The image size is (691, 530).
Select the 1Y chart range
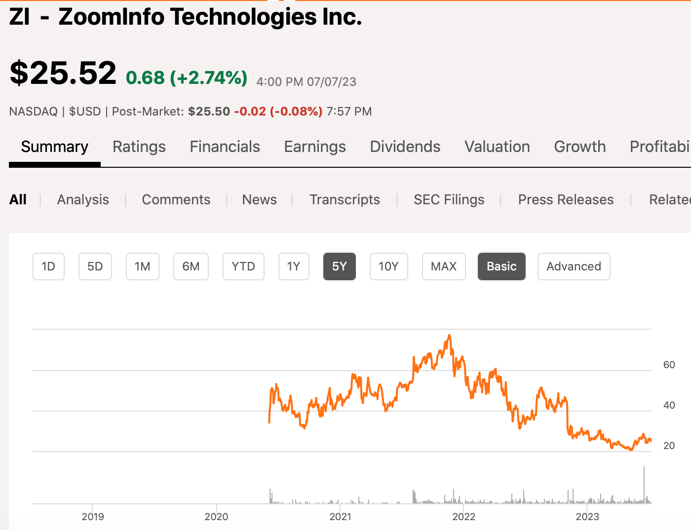[x=294, y=266]
